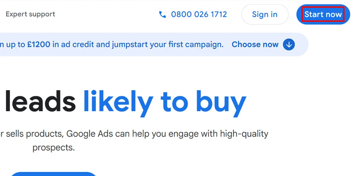Screen dimensions: 353x176
Task: Click the blue "buy" heading word
Action: pos(221,101)
